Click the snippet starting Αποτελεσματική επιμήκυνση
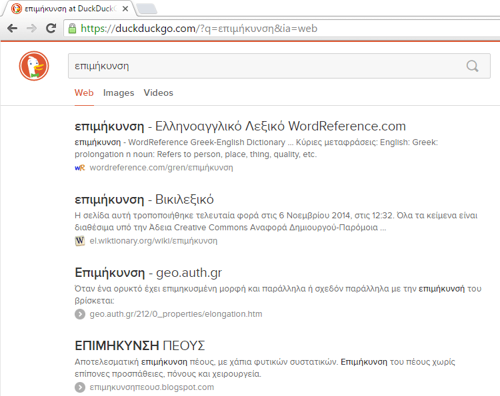 click(x=265, y=368)
